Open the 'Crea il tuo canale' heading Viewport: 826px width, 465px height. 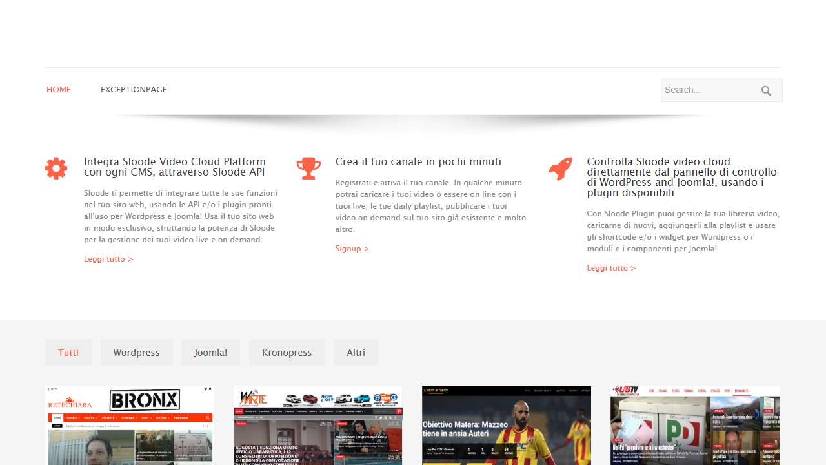(x=418, y=162)
